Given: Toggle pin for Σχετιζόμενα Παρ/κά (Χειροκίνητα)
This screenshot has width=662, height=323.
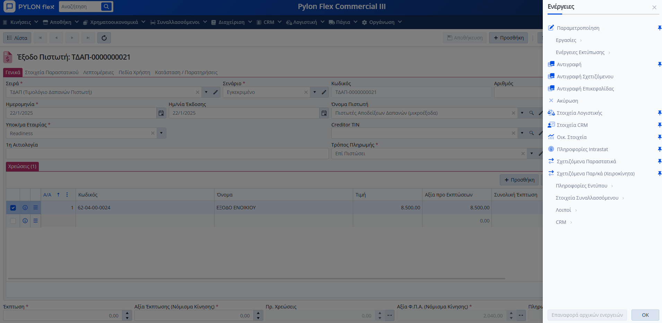Looking at the screenshot, I should coord(660,174).
